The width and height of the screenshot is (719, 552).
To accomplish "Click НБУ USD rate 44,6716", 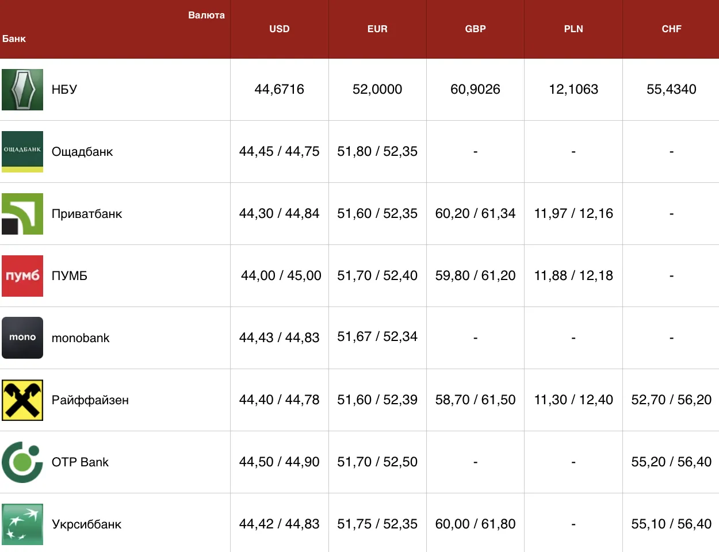I will pos(280,90).
